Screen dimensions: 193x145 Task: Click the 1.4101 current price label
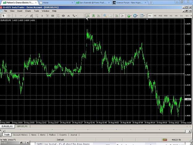188,99
